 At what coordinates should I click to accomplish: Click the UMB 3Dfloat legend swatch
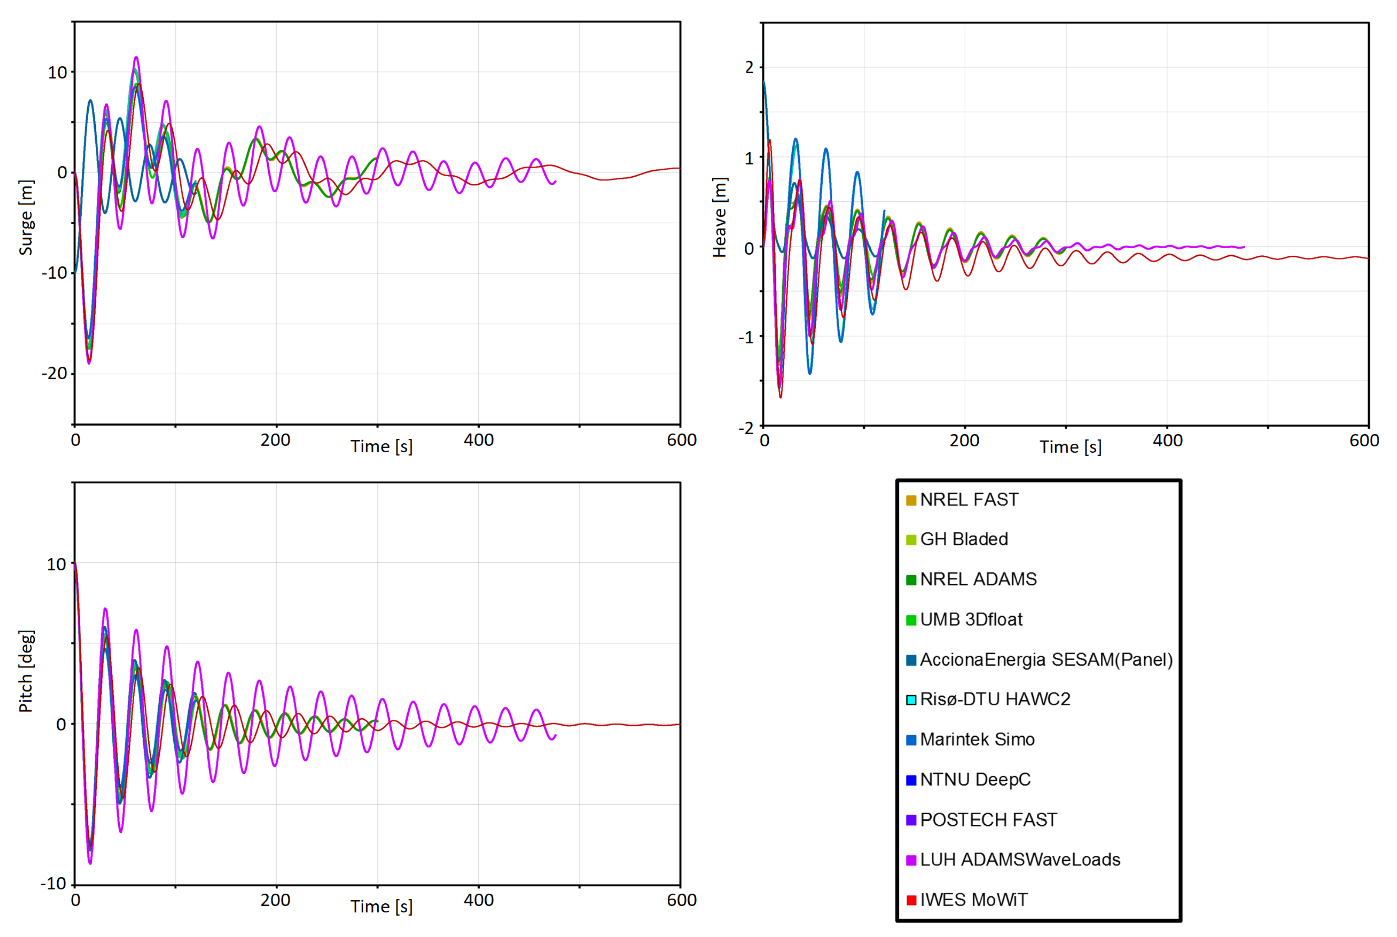click(911, 620)
